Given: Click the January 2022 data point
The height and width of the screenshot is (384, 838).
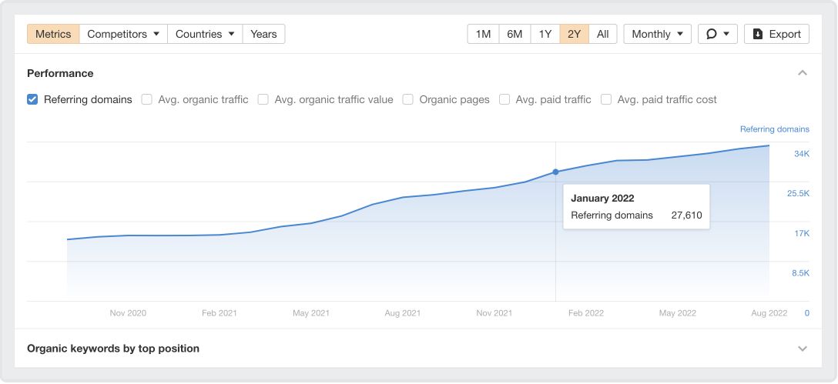Looking at the screenshot, I should [556, 172].
